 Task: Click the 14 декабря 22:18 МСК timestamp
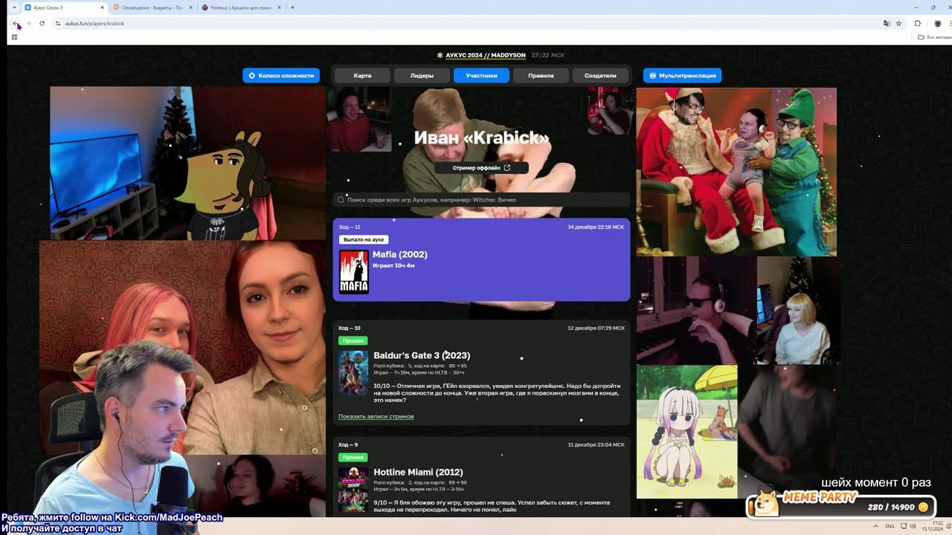click(x=596, y=227)
